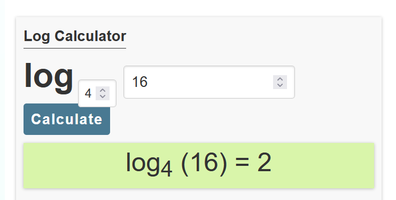Click the (16) text in the result

tap(204, 163)
